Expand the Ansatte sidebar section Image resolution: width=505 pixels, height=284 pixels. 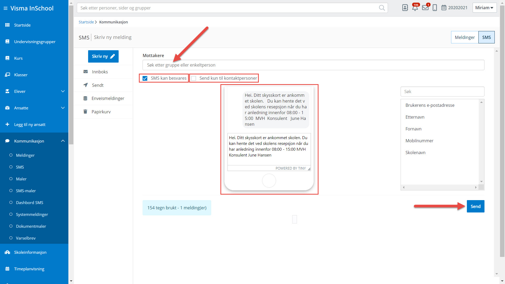pyautogui.click(x=63, y=108)
